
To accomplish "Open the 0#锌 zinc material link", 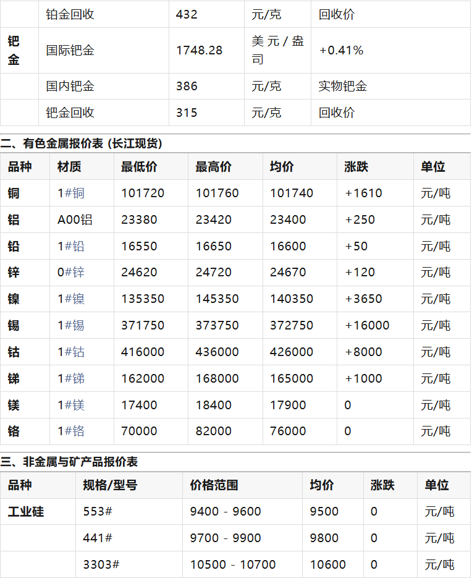I will point(71,273).
